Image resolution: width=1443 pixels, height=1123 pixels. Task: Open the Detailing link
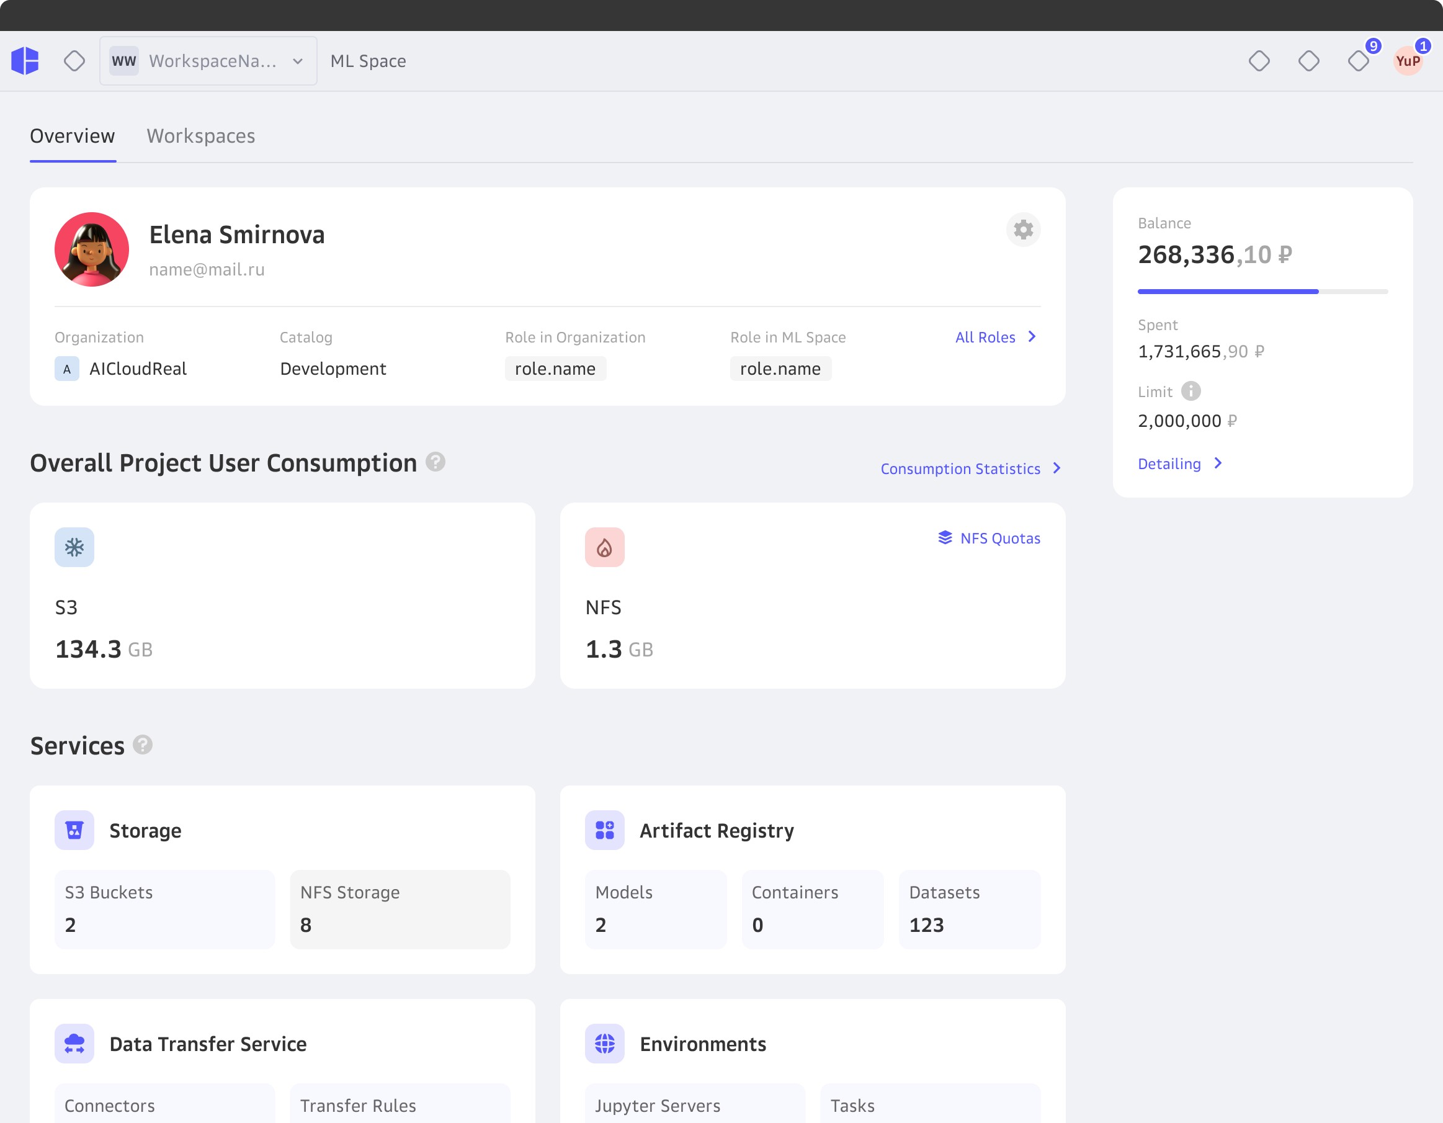click(1180, 463)
